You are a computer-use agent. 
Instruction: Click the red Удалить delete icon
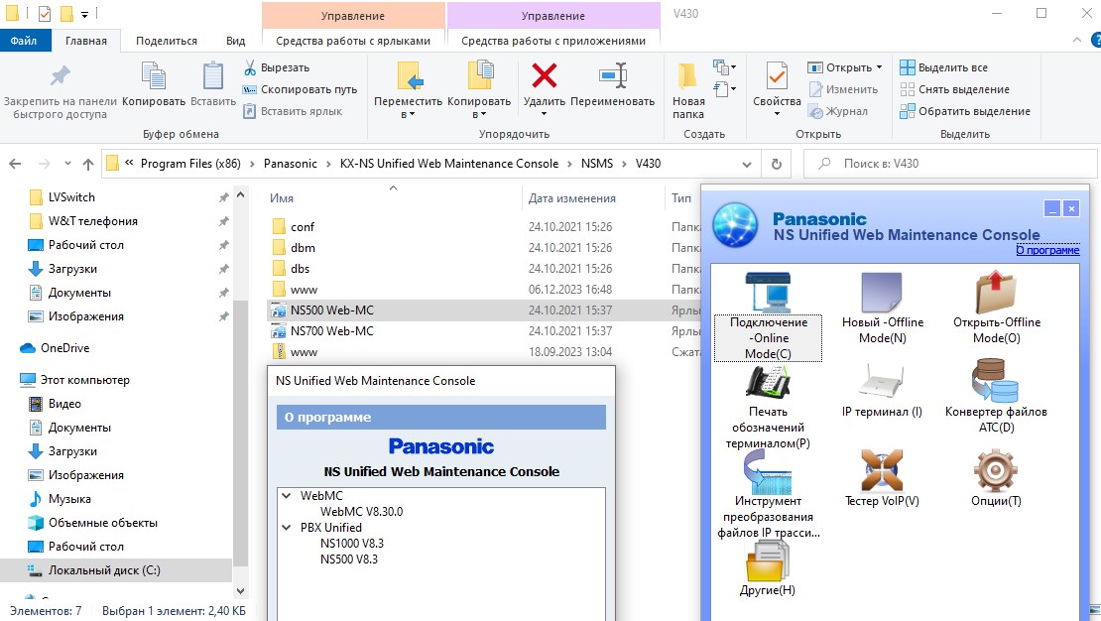coord(545,75)
